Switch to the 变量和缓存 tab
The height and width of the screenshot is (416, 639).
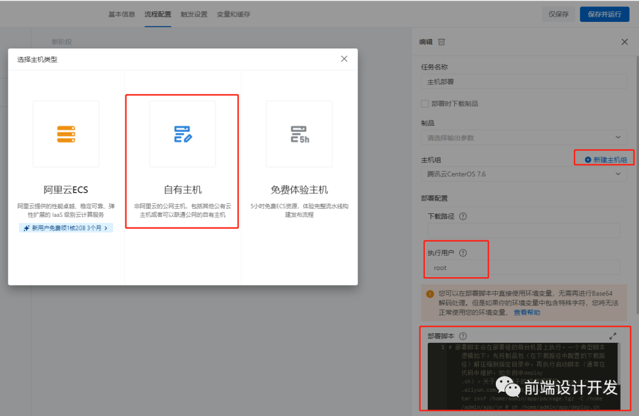[x=234, y=14]
